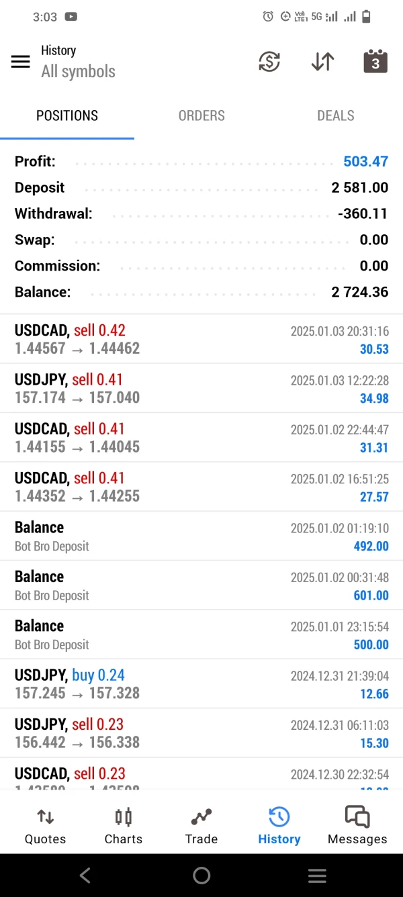Open USDCAD sell 0.42 position details
Viewport: 403px width, 897px height.
click(x=201, y=339)
